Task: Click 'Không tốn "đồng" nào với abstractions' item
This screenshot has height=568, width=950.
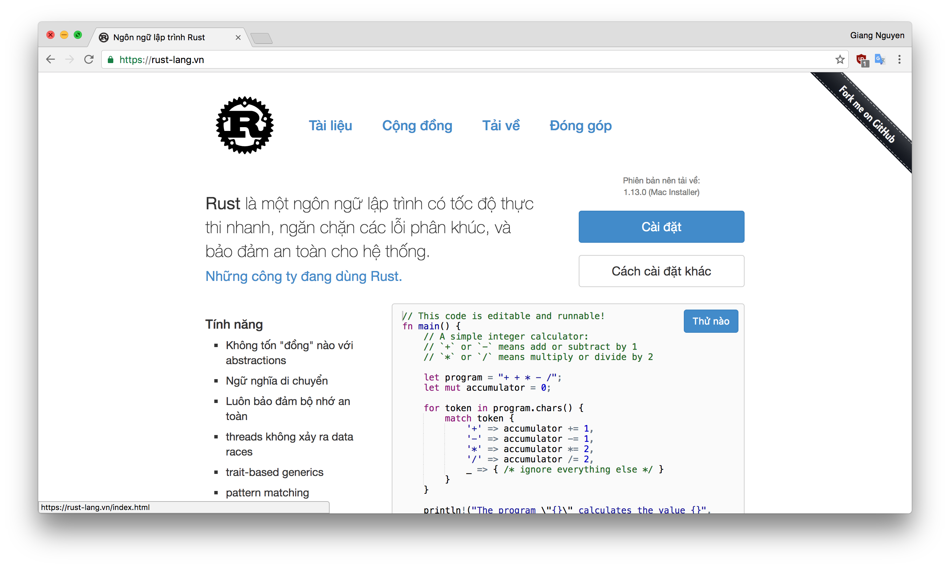Action: point(289,353)
